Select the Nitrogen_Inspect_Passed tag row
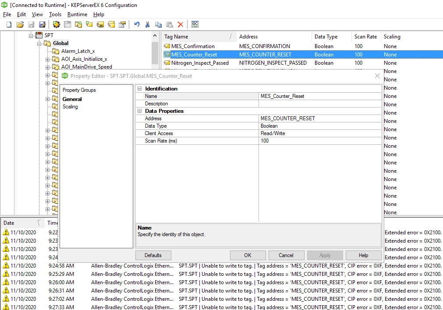Image resolution: width=443 pixels, height=310 pixels. tap(303, 63)
